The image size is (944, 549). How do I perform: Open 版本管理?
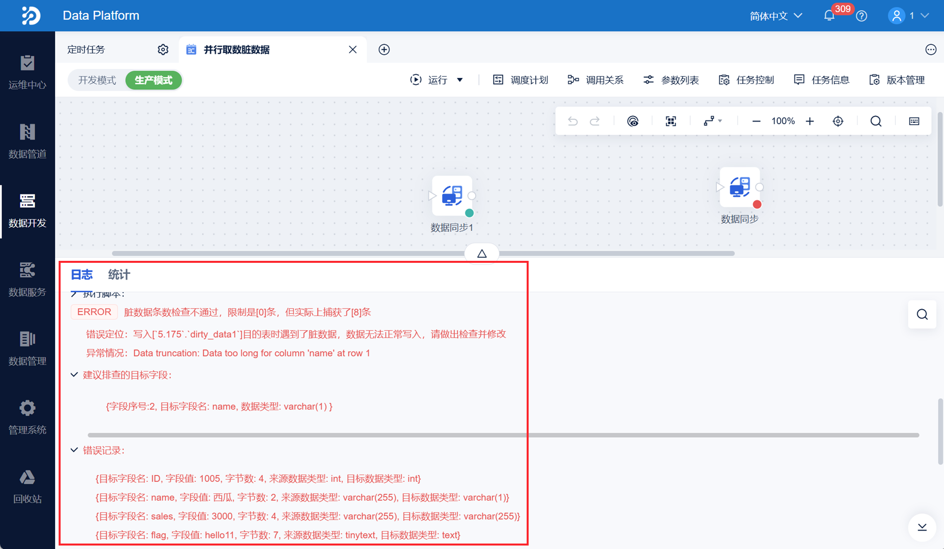897,80
